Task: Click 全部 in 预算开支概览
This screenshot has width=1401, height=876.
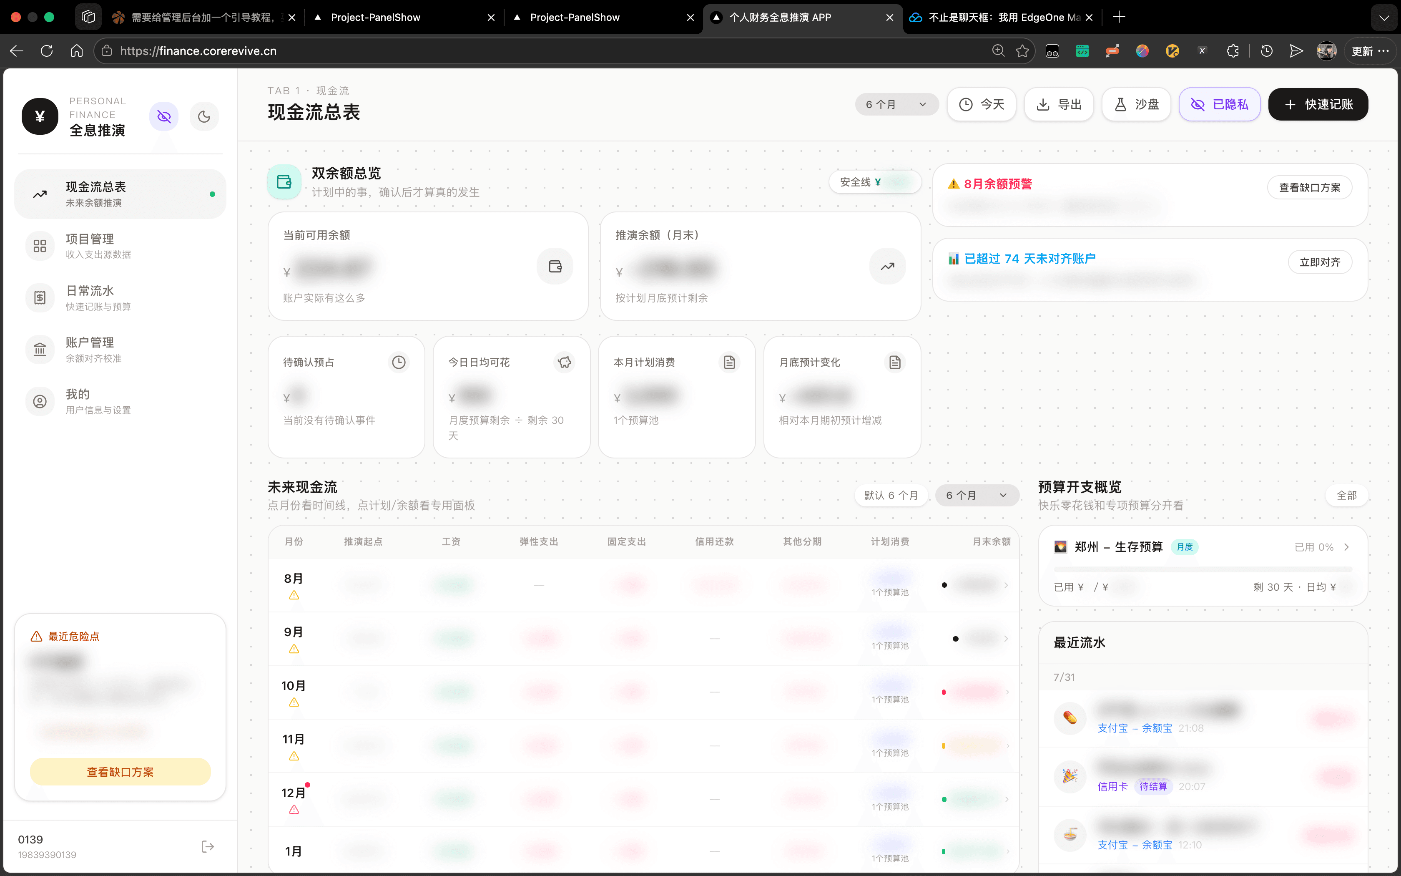Action: tap(1346, 496)
